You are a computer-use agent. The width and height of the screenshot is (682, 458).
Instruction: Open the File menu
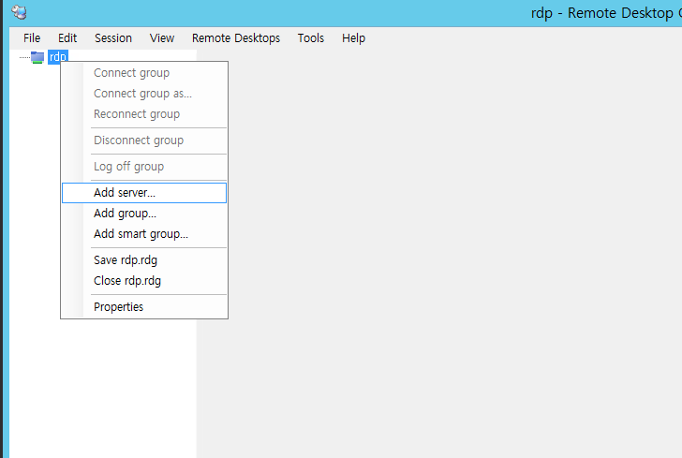[32, 38]
